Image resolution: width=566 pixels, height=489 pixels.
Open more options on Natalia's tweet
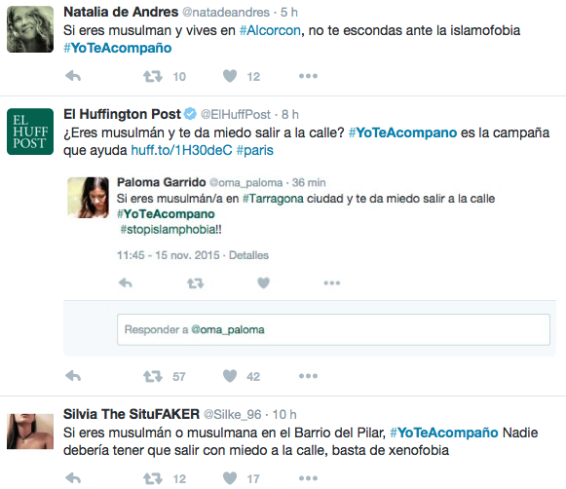tap(308, 76)
